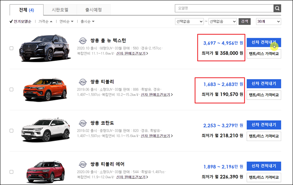The width and height of the screenshot is (293, 185).
Task: Click the red Tivoli Air car thumbnail
Action: point(46,172)
